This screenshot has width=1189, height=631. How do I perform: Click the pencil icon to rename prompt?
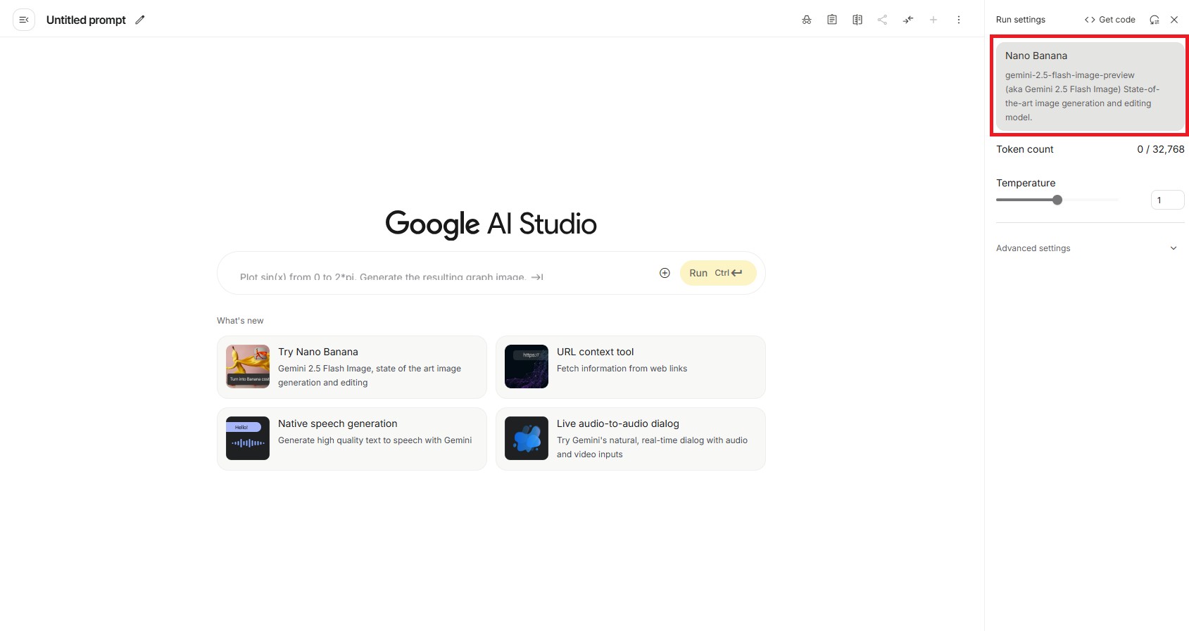pyautogui.click(x=140, y=20)
